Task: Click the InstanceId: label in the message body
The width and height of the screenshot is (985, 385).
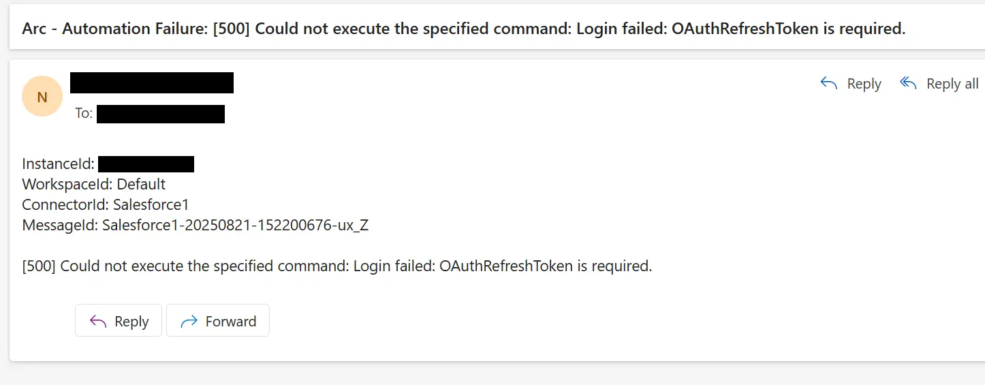Action: tap(58, 164)
